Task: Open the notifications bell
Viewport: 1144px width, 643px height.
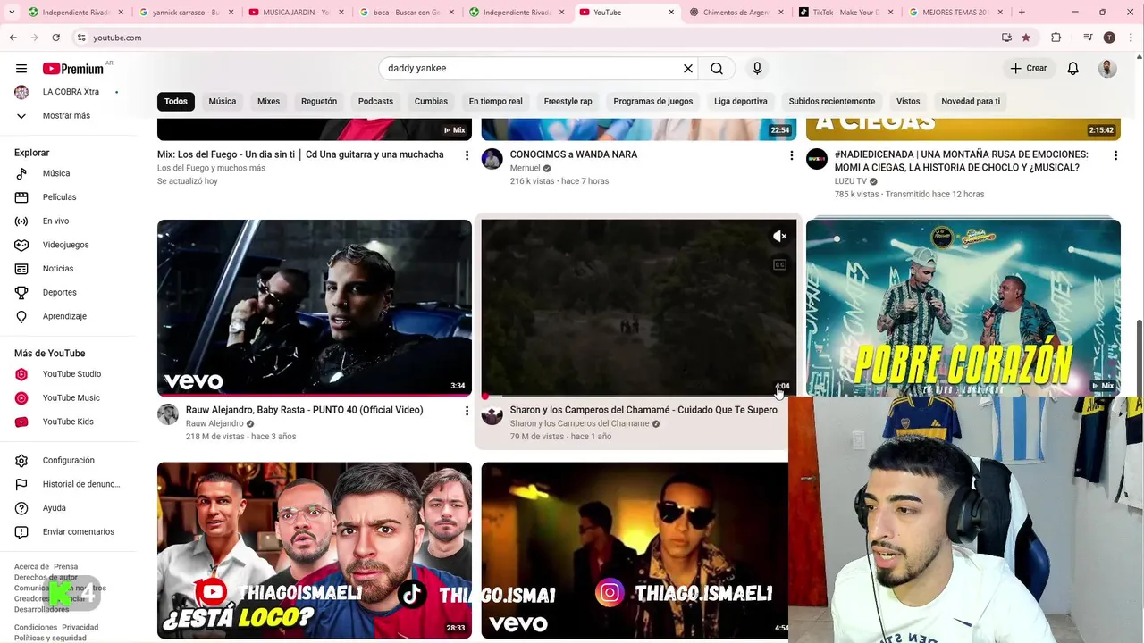Action: (x=1073, y=69)
